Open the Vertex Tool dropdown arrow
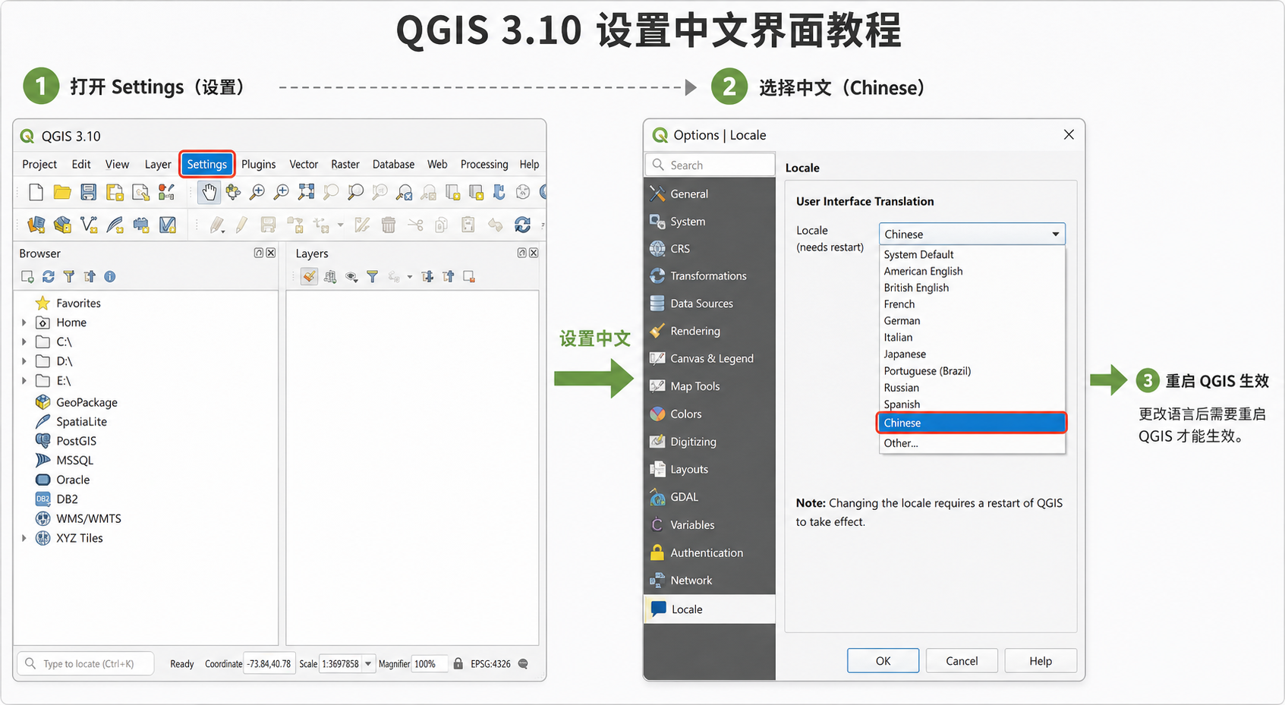1285x705 pixels. coord(340,225)
